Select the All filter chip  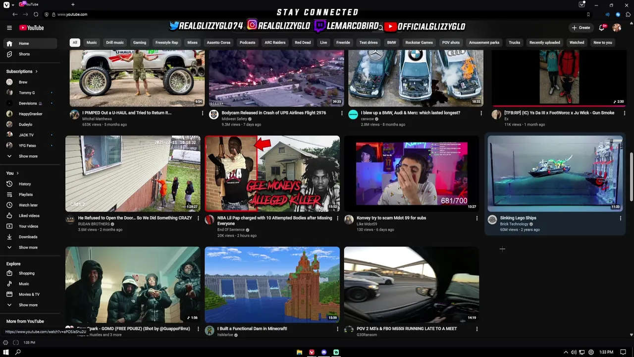click(x=75, y=43)
